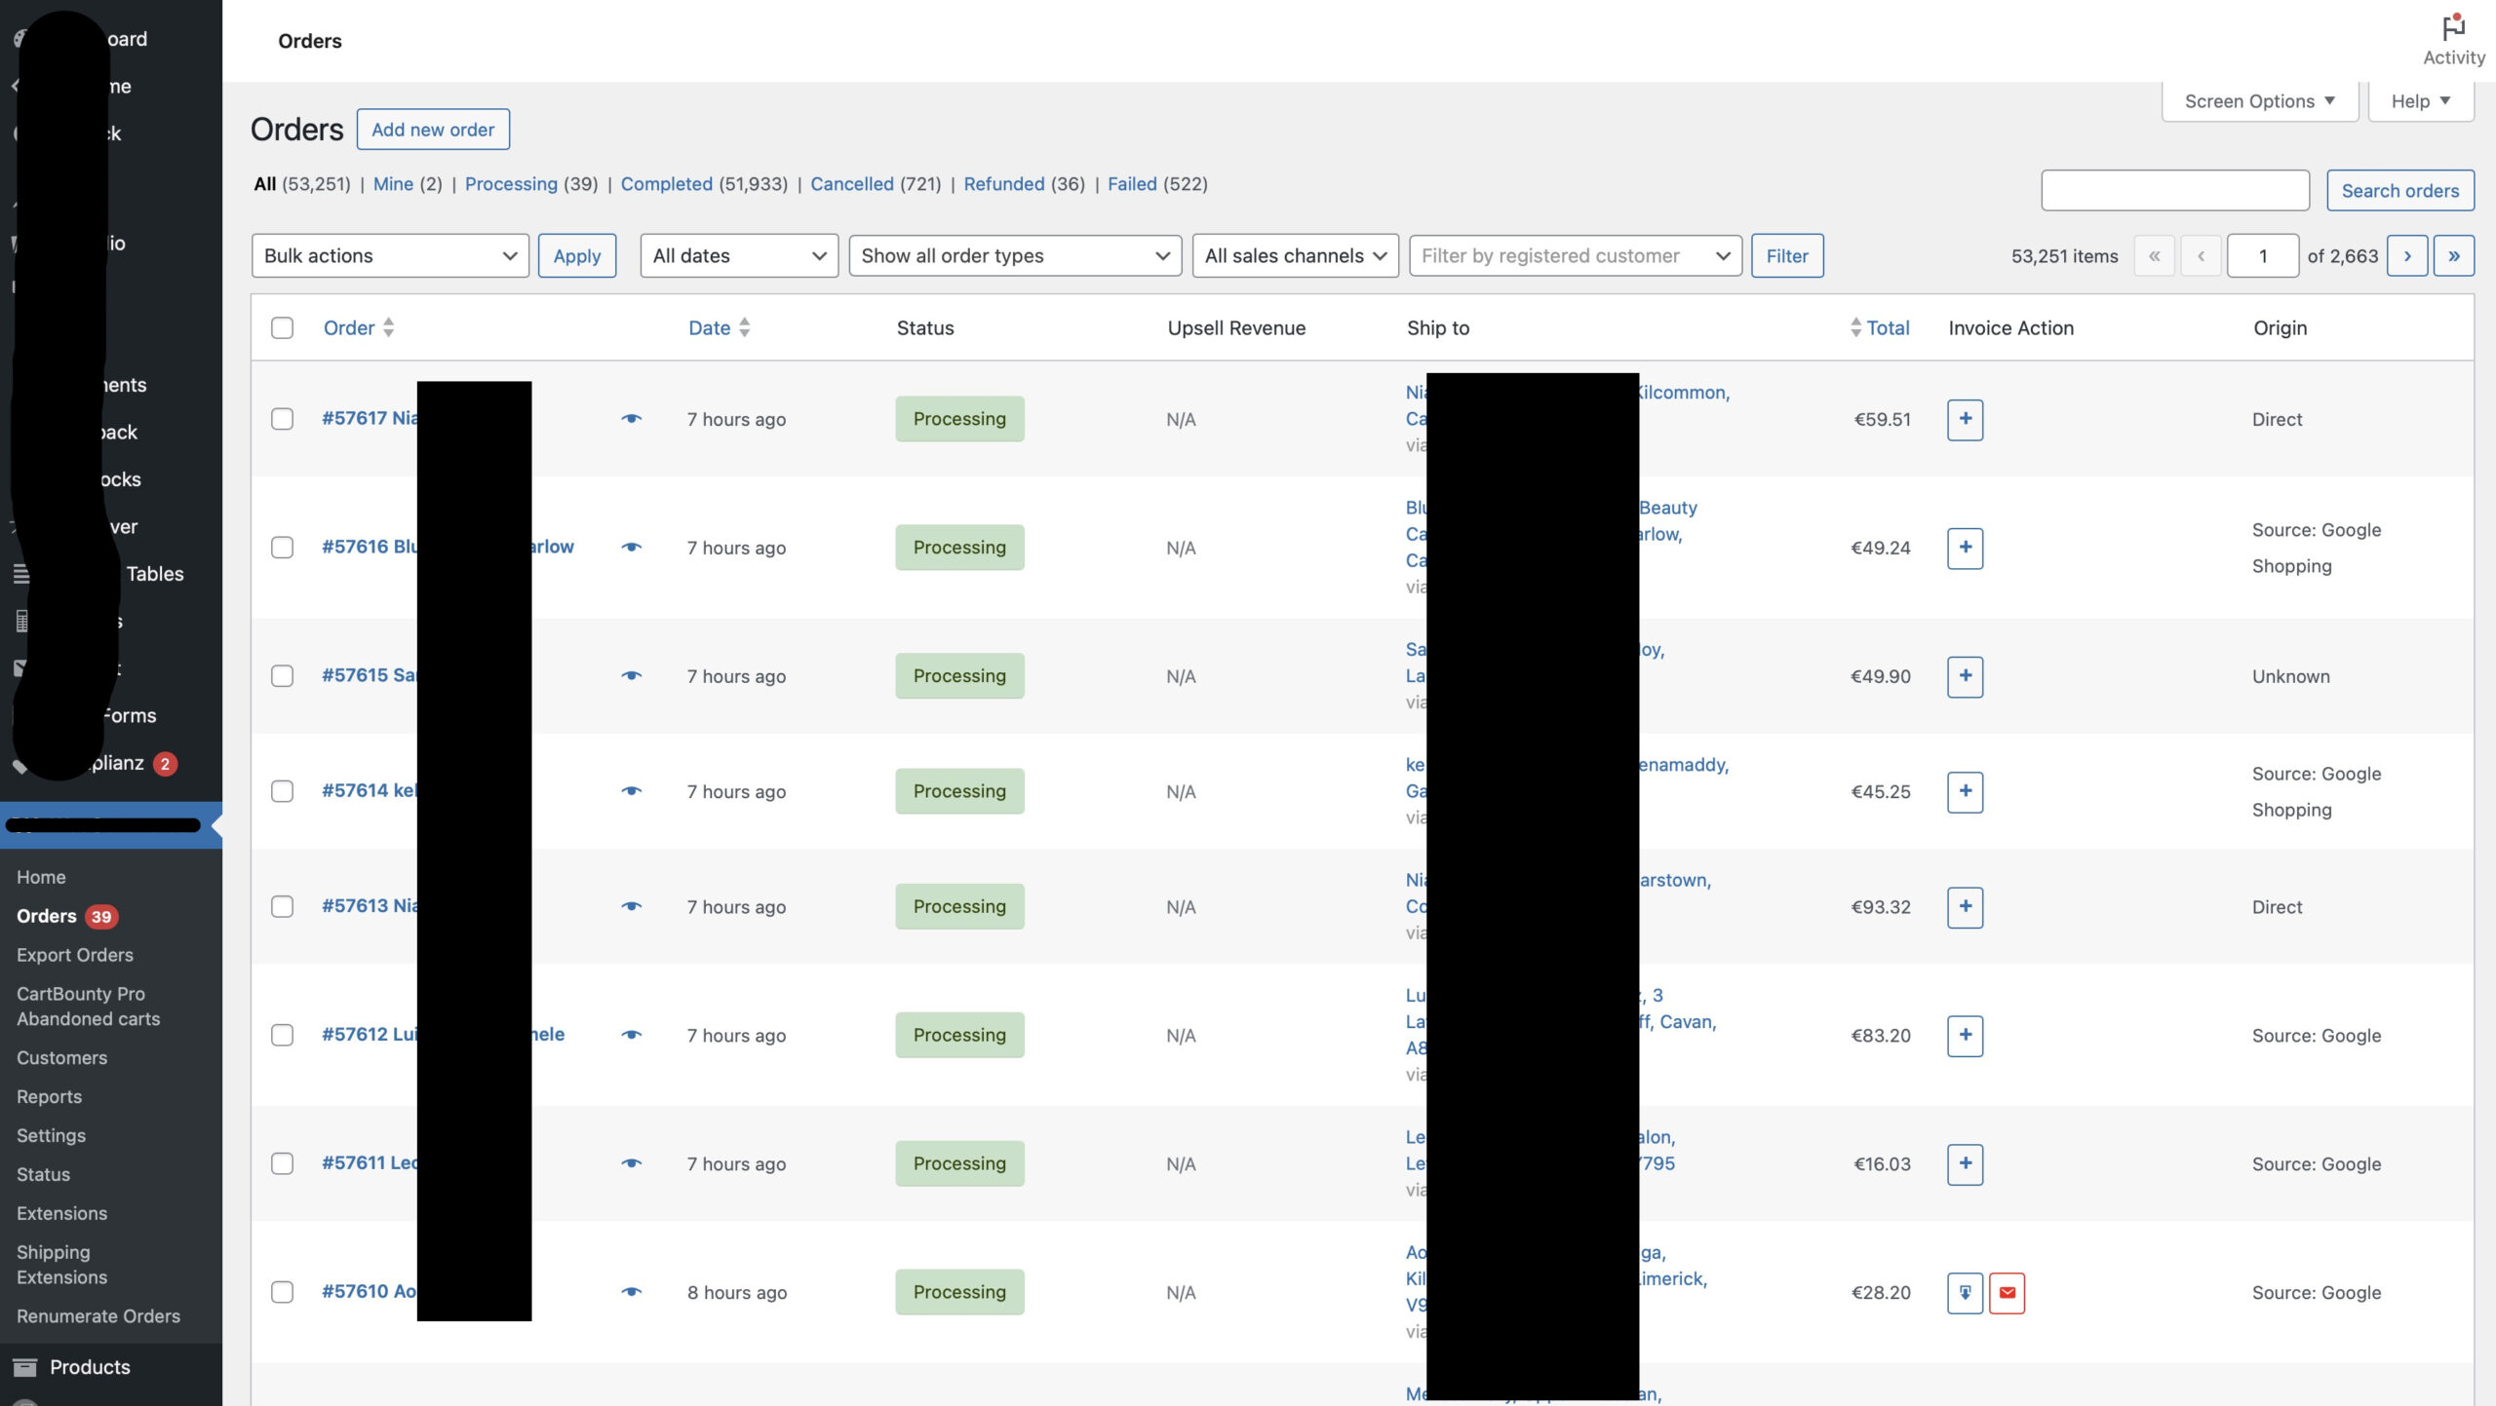Create an invoice for order #57616 with the plus icon
This screenshot has width=2496, height=1406.
1965,548
